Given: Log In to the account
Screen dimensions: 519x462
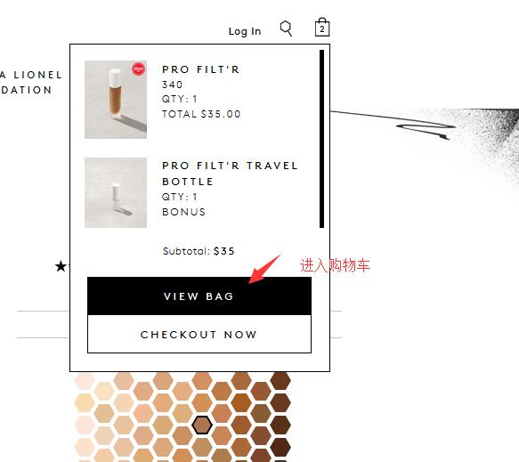Looking at the screenshot, I should point(245,31).
